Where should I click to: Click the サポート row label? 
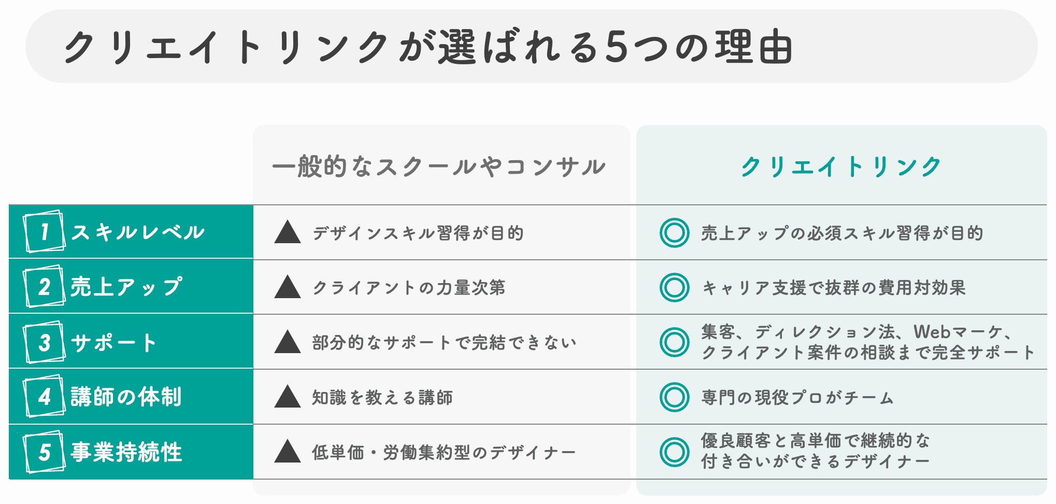113,342
